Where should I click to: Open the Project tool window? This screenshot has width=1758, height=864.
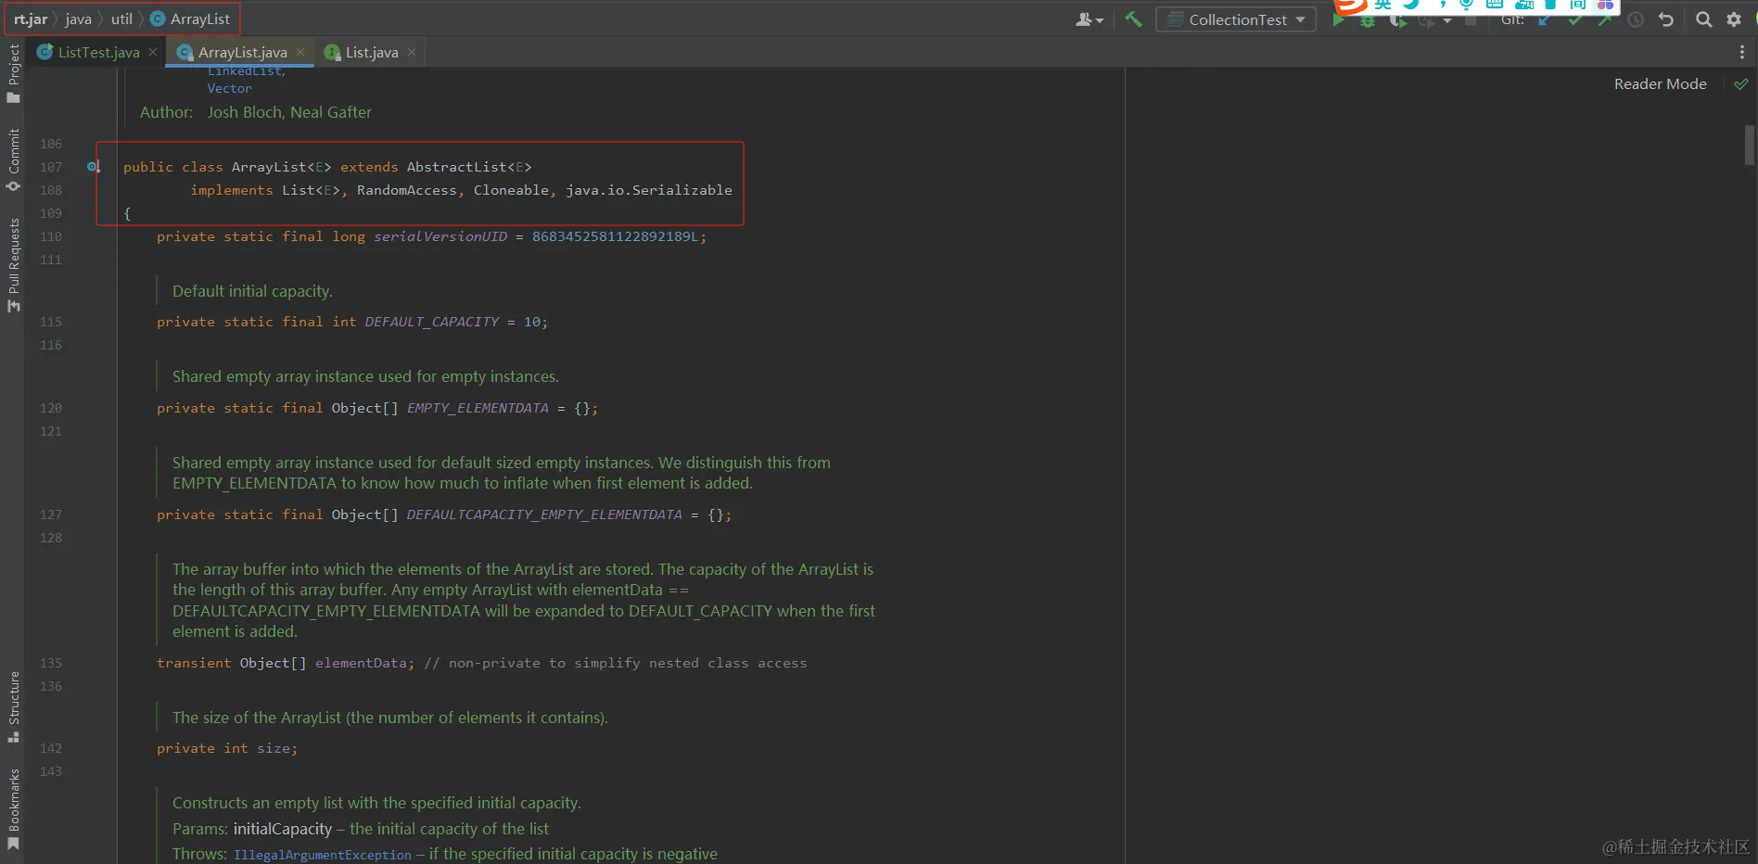coord(13,73)
